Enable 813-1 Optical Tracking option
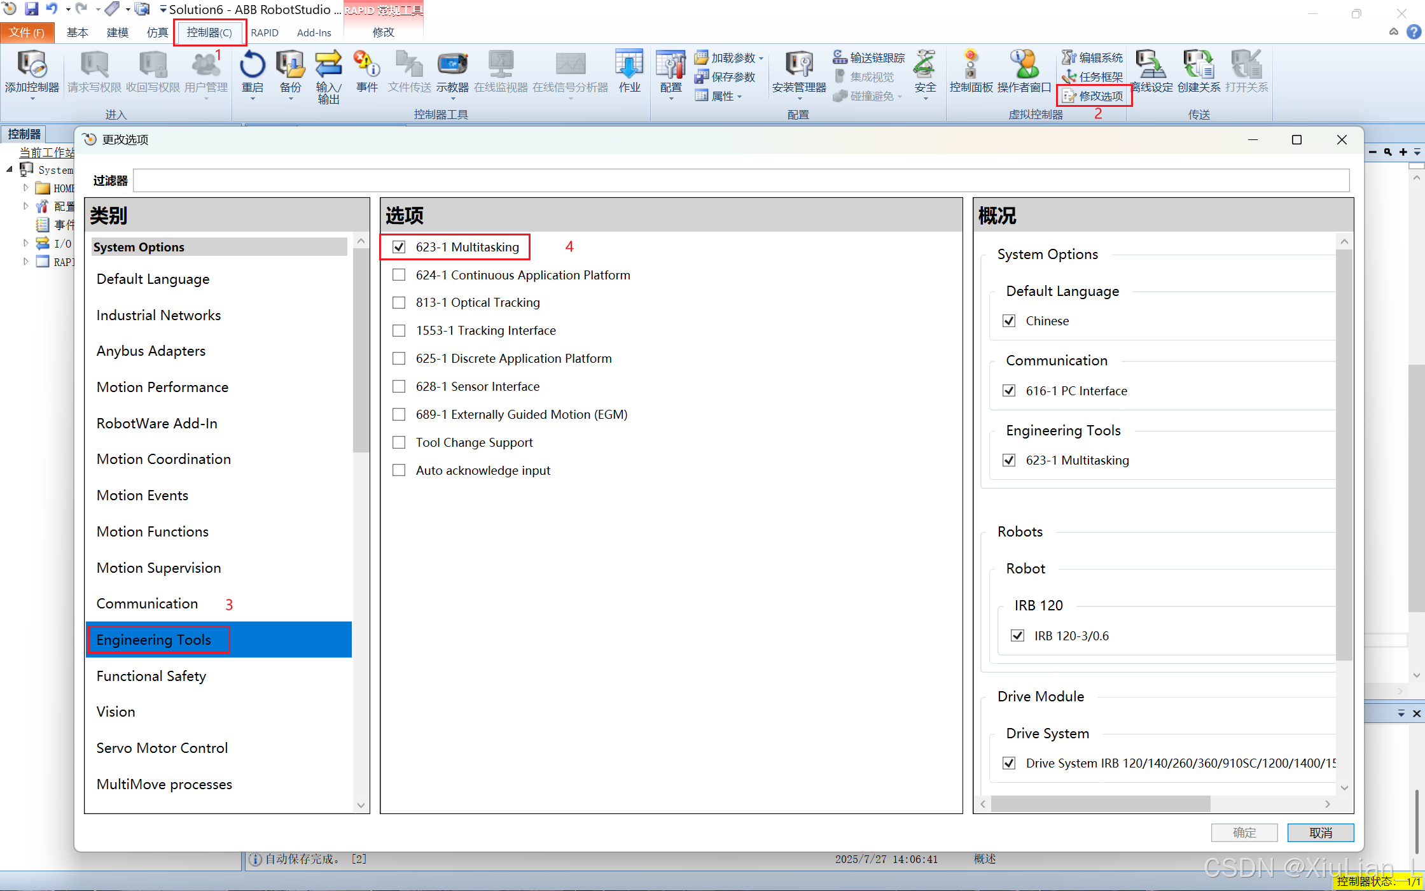 click(x=399, y=302)
